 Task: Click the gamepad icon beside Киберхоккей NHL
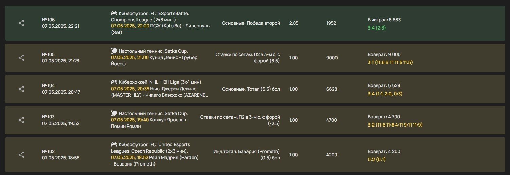(114, 82)
